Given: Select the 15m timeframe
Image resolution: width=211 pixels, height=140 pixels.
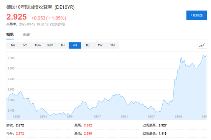Looking at the screenshot, I should [38, 45].
